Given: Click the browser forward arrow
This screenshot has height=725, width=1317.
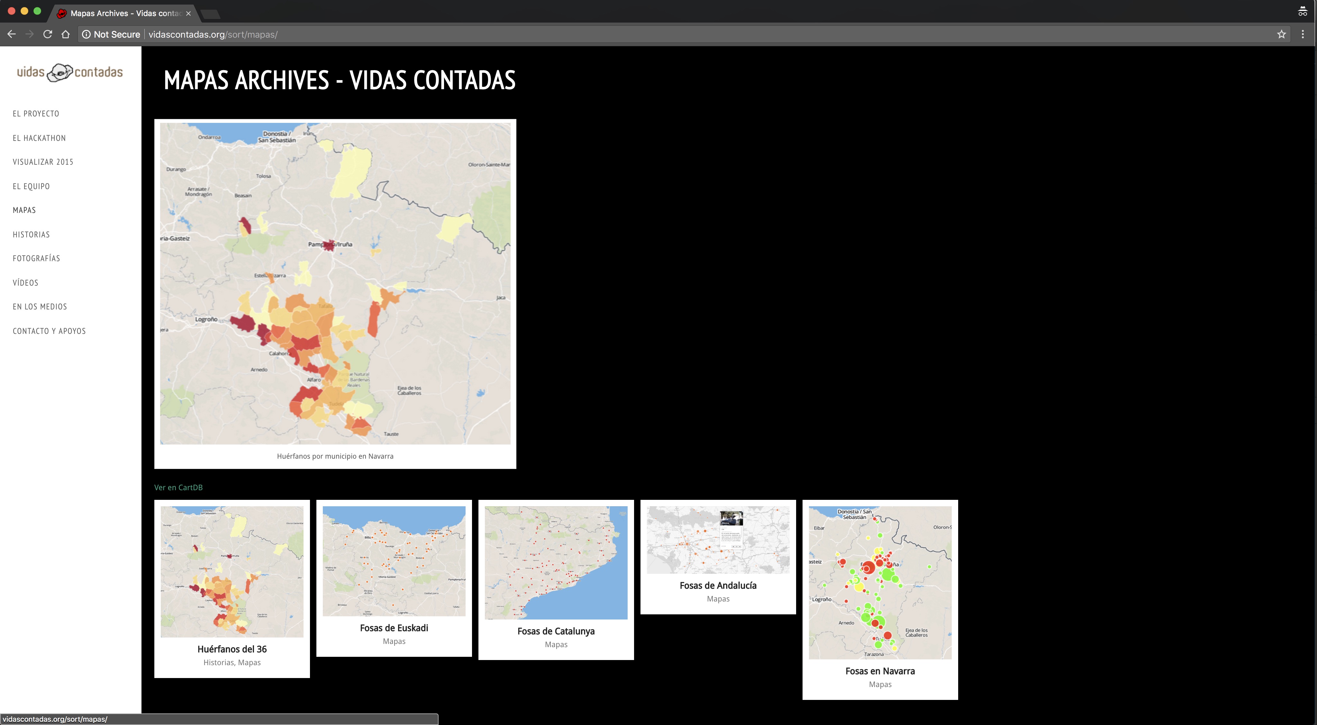Looking at the screenshot, I should pyautogui.click(x=30, y=34).
